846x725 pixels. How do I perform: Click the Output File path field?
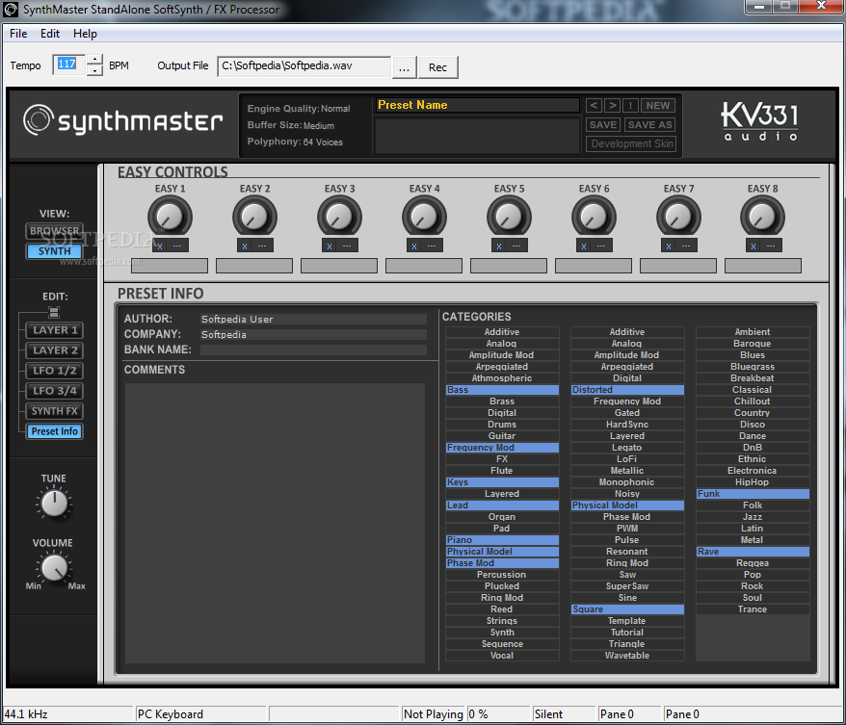pos(304,66)
